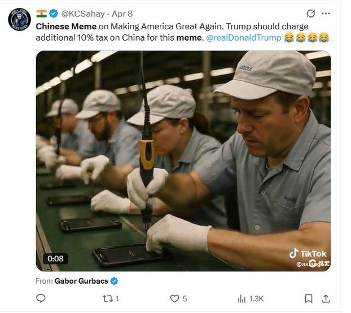This screenshot has width=351, height=313.
Task: Open the three-dot More options menu
Action: [x=326, y=14]
